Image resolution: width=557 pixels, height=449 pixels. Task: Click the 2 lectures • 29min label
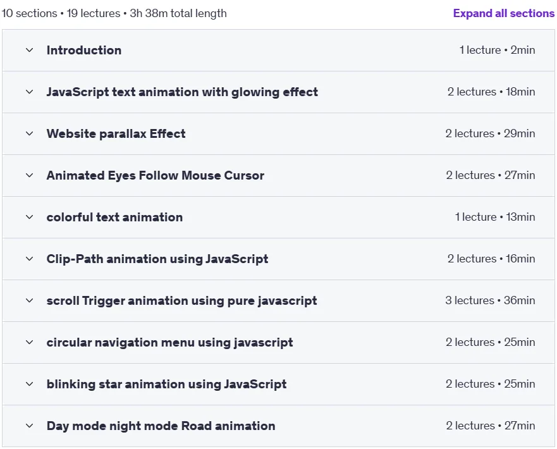(x=490, y=133)
